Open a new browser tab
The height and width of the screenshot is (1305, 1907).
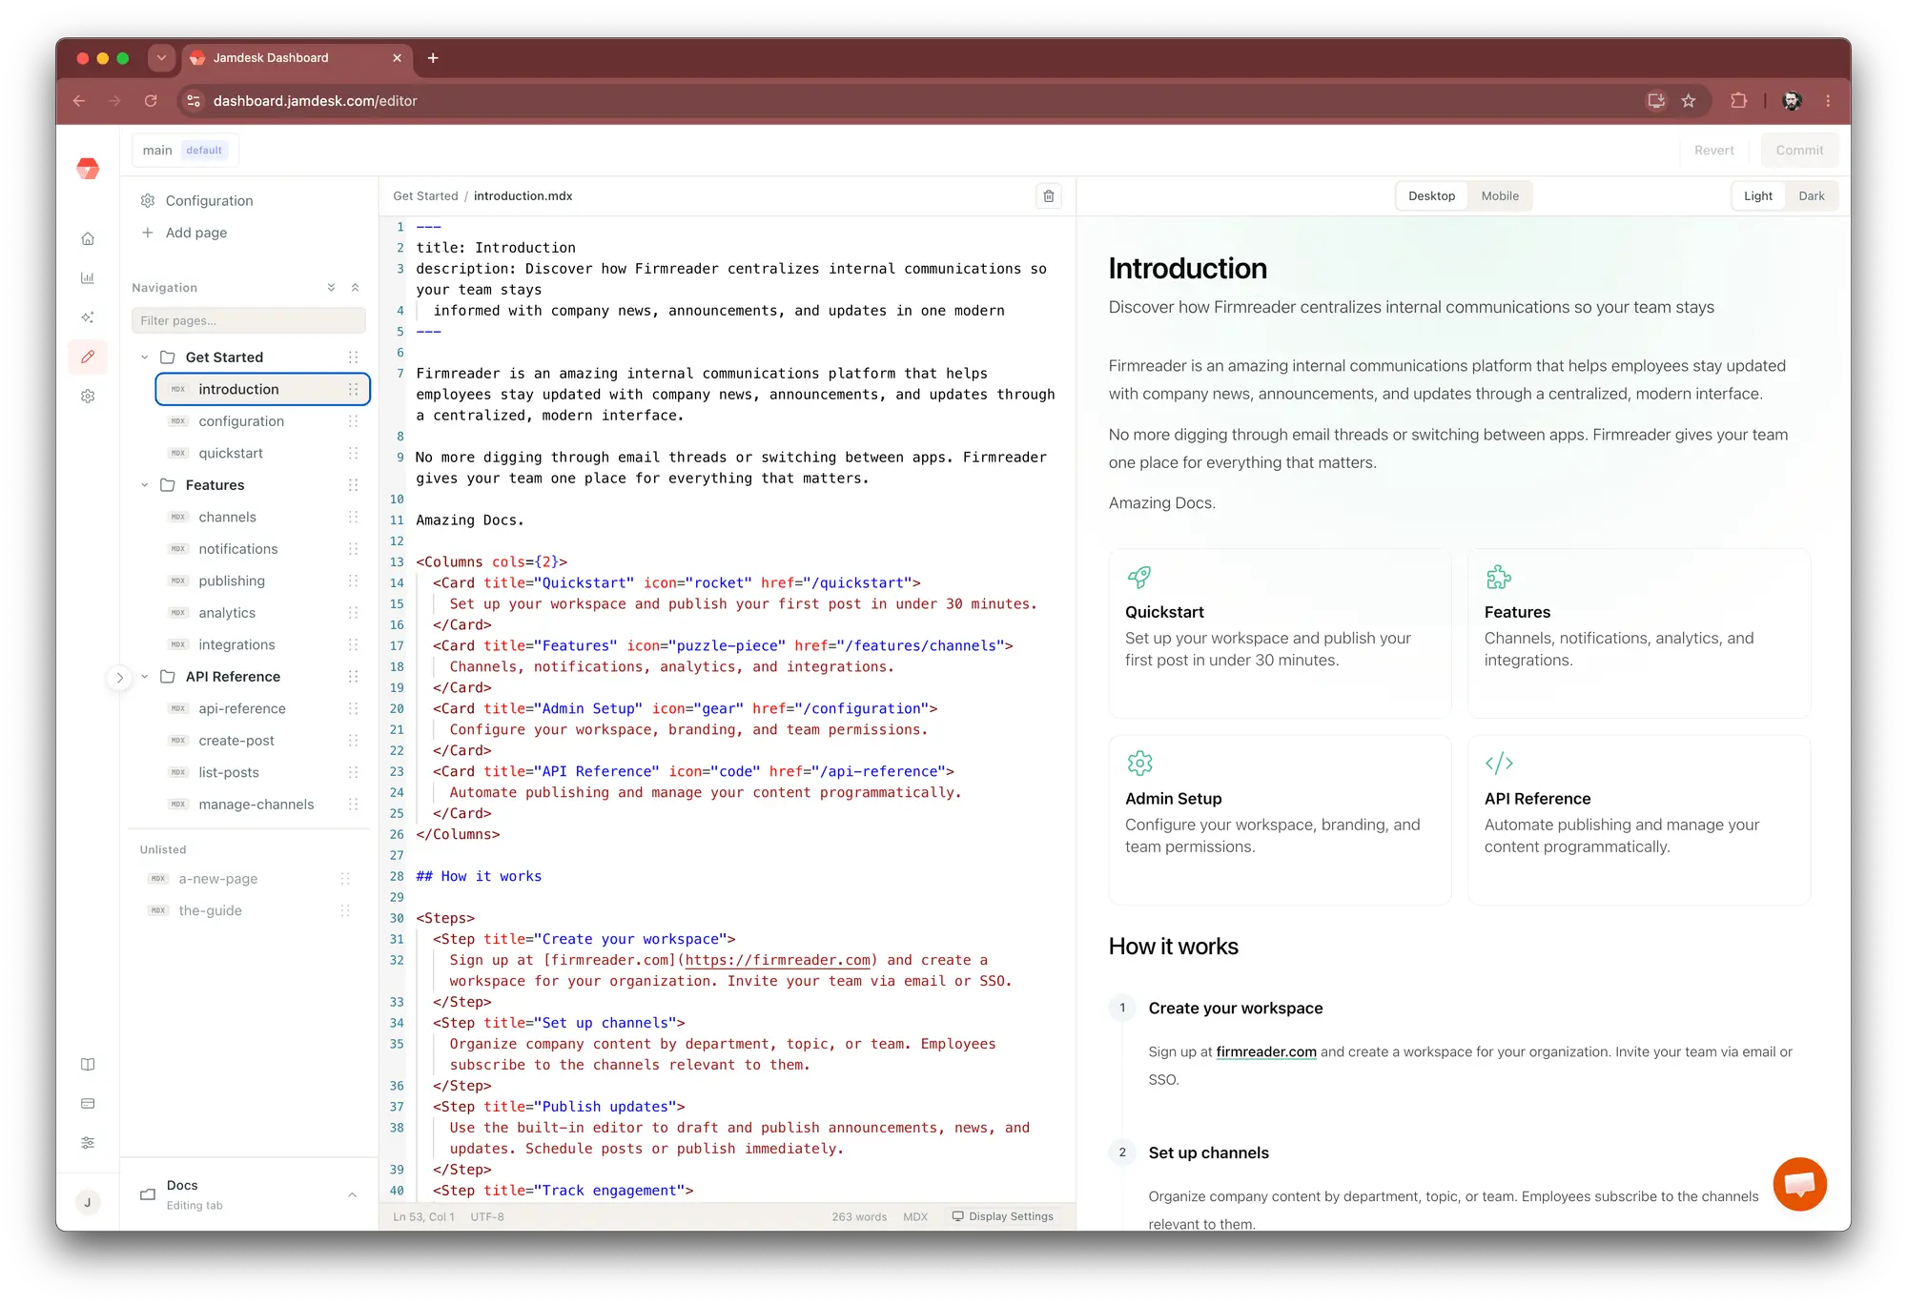pyautogui.click(x=433, y=57)
